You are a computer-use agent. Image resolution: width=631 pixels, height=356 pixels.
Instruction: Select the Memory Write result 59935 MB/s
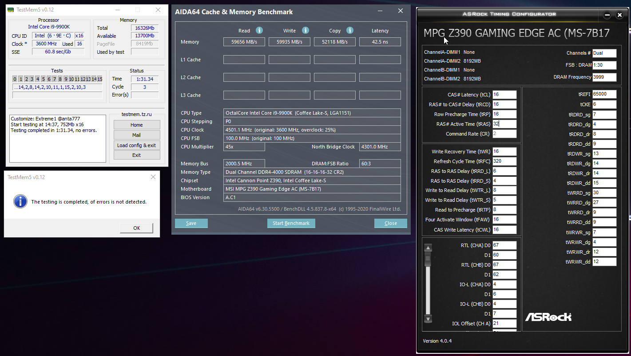(290, 42)
